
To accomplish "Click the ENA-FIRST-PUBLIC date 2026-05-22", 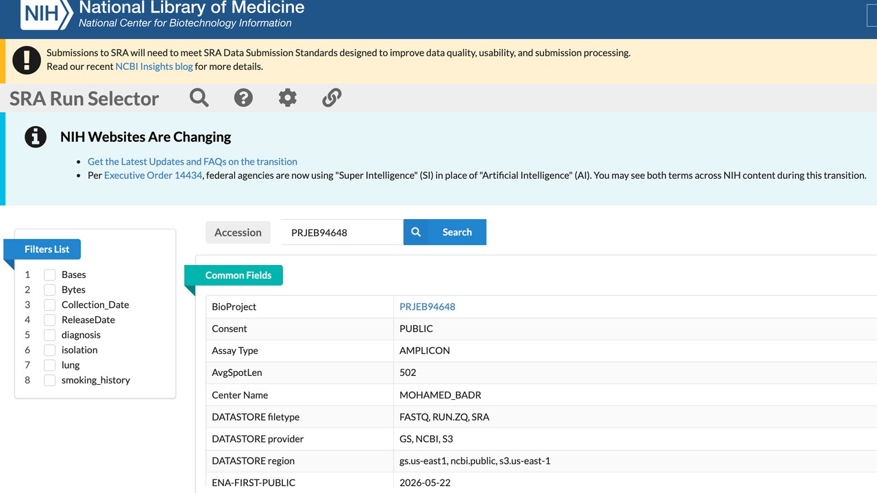I will (x=425, y=483).
